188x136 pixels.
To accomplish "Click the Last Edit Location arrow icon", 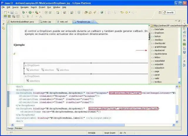I will point(122,12).
